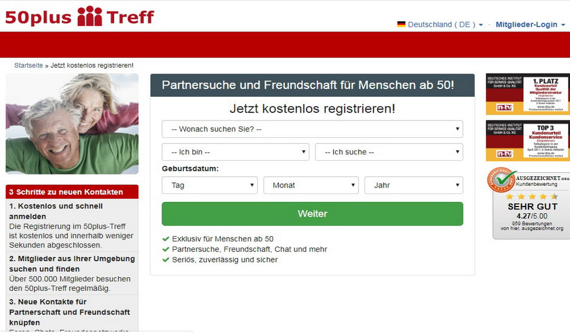Click '959 Bewertungen' in the review widget
570x333 pixels.
pyautogui.click(x=532, y=224)
